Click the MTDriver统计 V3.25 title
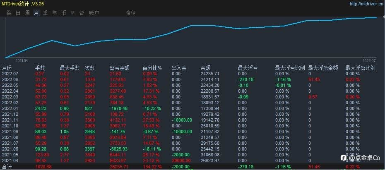385x170 pixels. pyautogui.click(x=23, y=4)
